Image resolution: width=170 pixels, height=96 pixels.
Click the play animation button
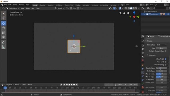pos(71,85)
